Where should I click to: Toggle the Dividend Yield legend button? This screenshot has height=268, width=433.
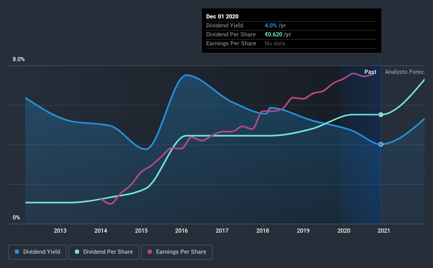point(37,252)
